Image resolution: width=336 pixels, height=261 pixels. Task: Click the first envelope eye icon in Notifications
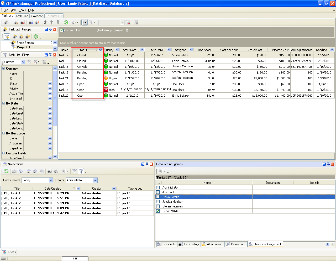14,171
